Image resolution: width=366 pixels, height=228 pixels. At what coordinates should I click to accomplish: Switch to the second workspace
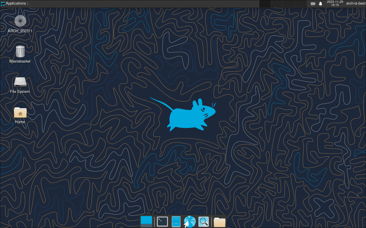click(276, 4)
